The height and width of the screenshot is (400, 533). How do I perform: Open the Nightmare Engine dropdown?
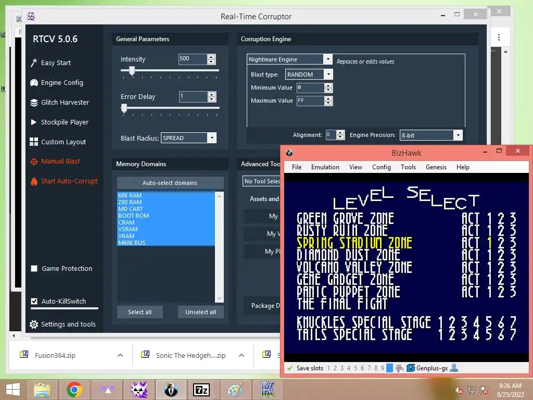click(328, 59)
